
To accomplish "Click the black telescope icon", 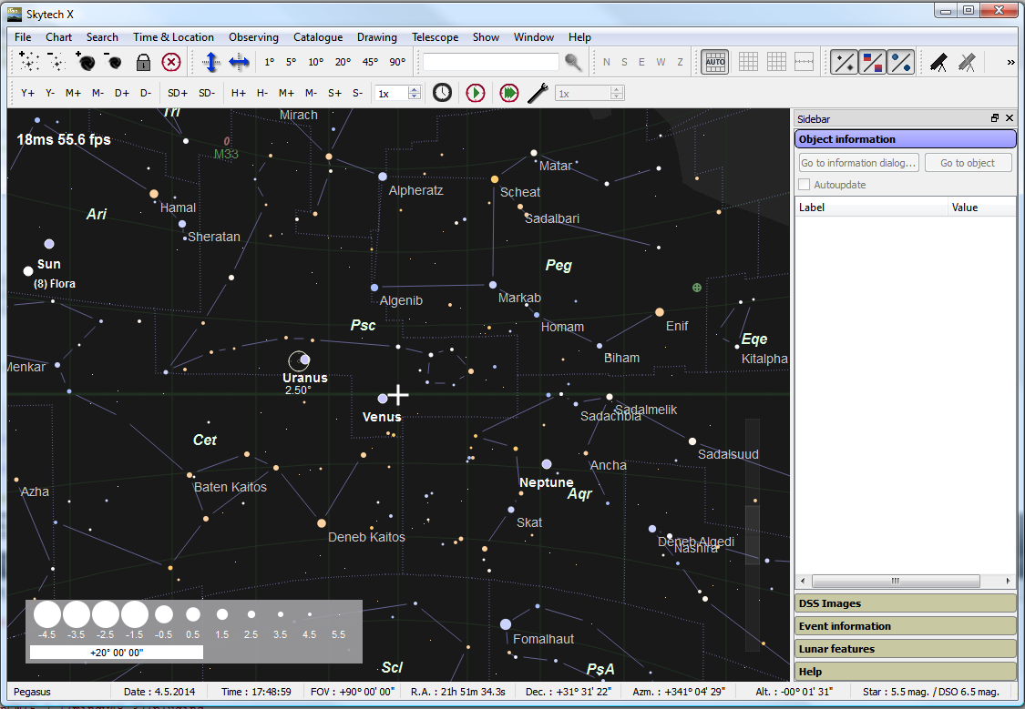I will coord(938,62).
